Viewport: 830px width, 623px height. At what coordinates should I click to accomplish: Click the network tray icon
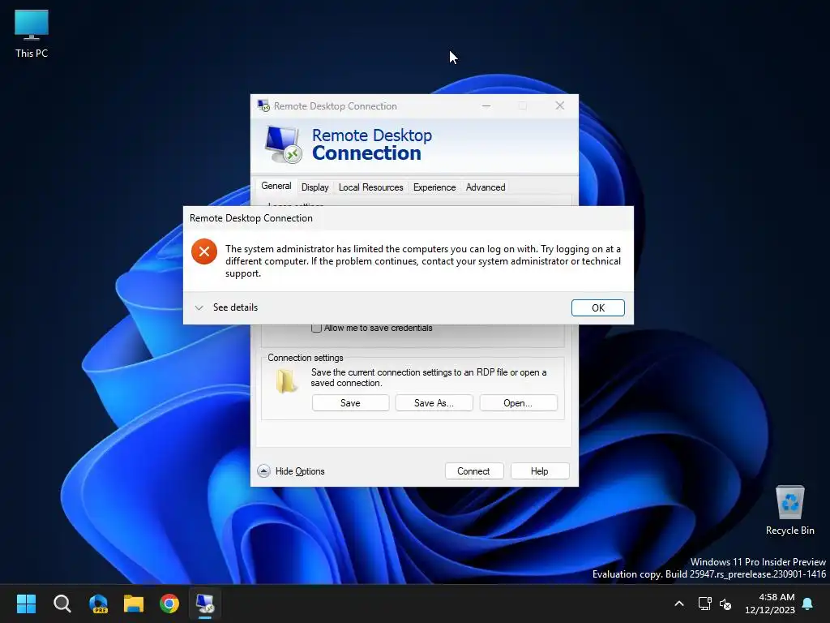[704, 604]
